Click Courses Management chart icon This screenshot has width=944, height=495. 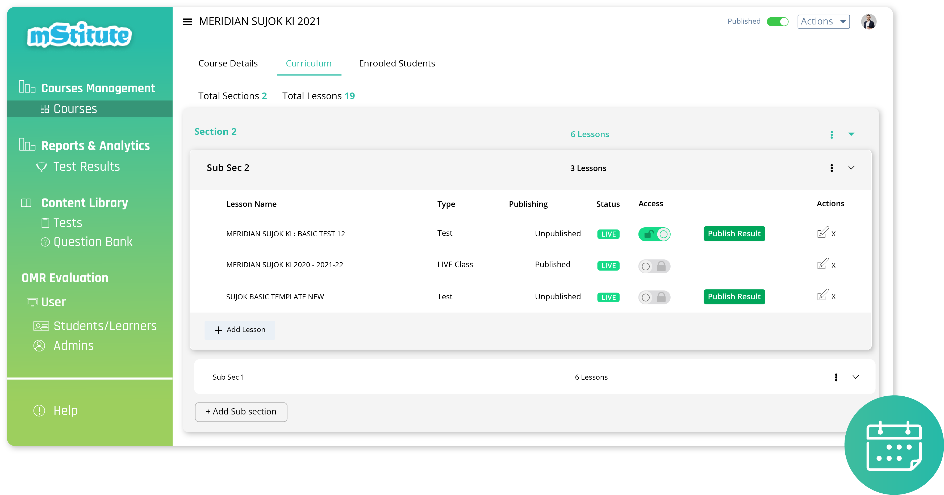pyautogui.click(x=27, y=87)
